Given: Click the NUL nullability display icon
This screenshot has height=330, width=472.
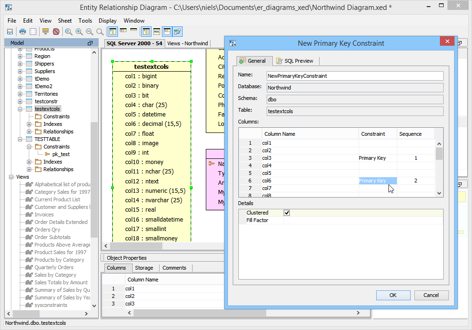Looking at the screenshot, I should [157, 32].
